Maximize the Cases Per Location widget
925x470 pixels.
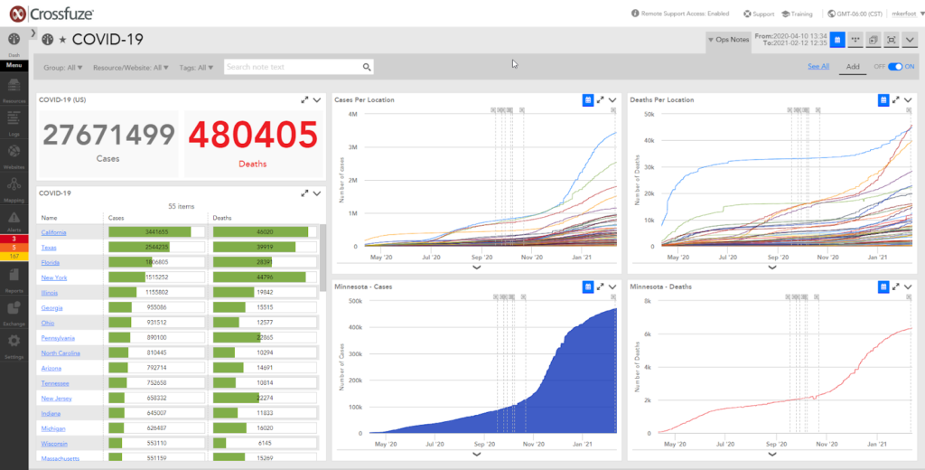click(x=600, y=100)
